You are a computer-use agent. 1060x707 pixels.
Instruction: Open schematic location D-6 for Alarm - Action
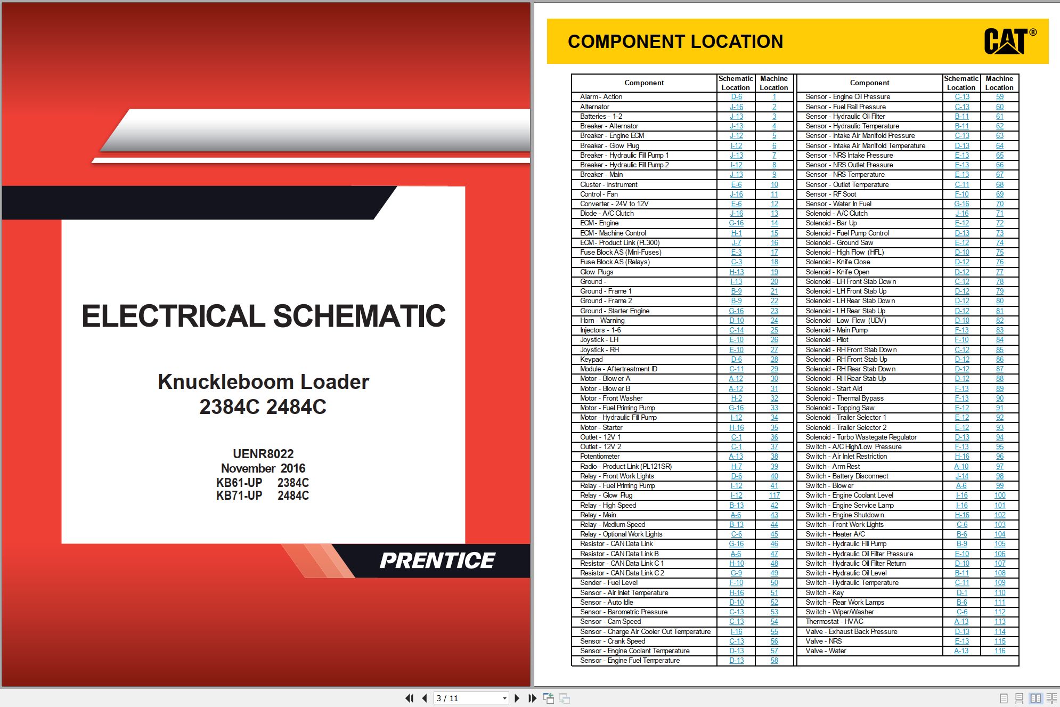736,97
